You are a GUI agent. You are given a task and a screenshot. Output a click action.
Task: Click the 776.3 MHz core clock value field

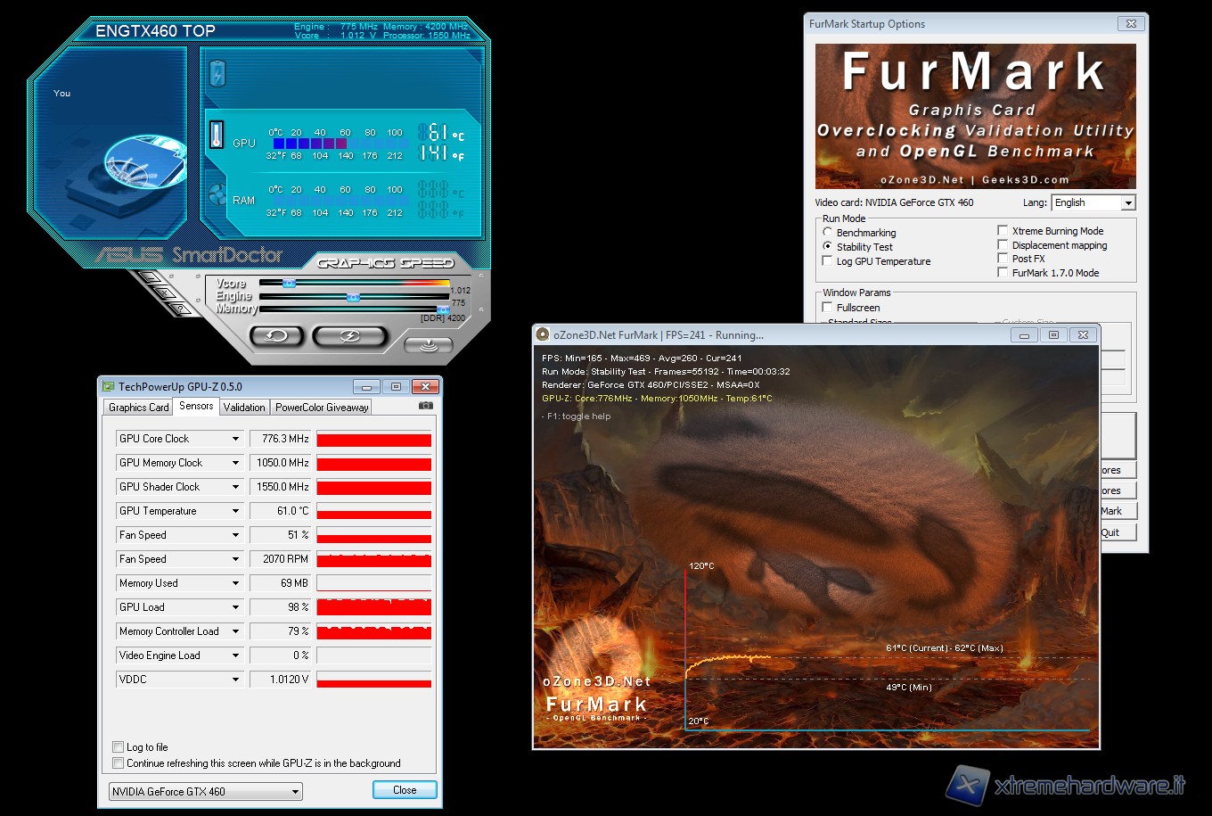[x=281, y=439]
